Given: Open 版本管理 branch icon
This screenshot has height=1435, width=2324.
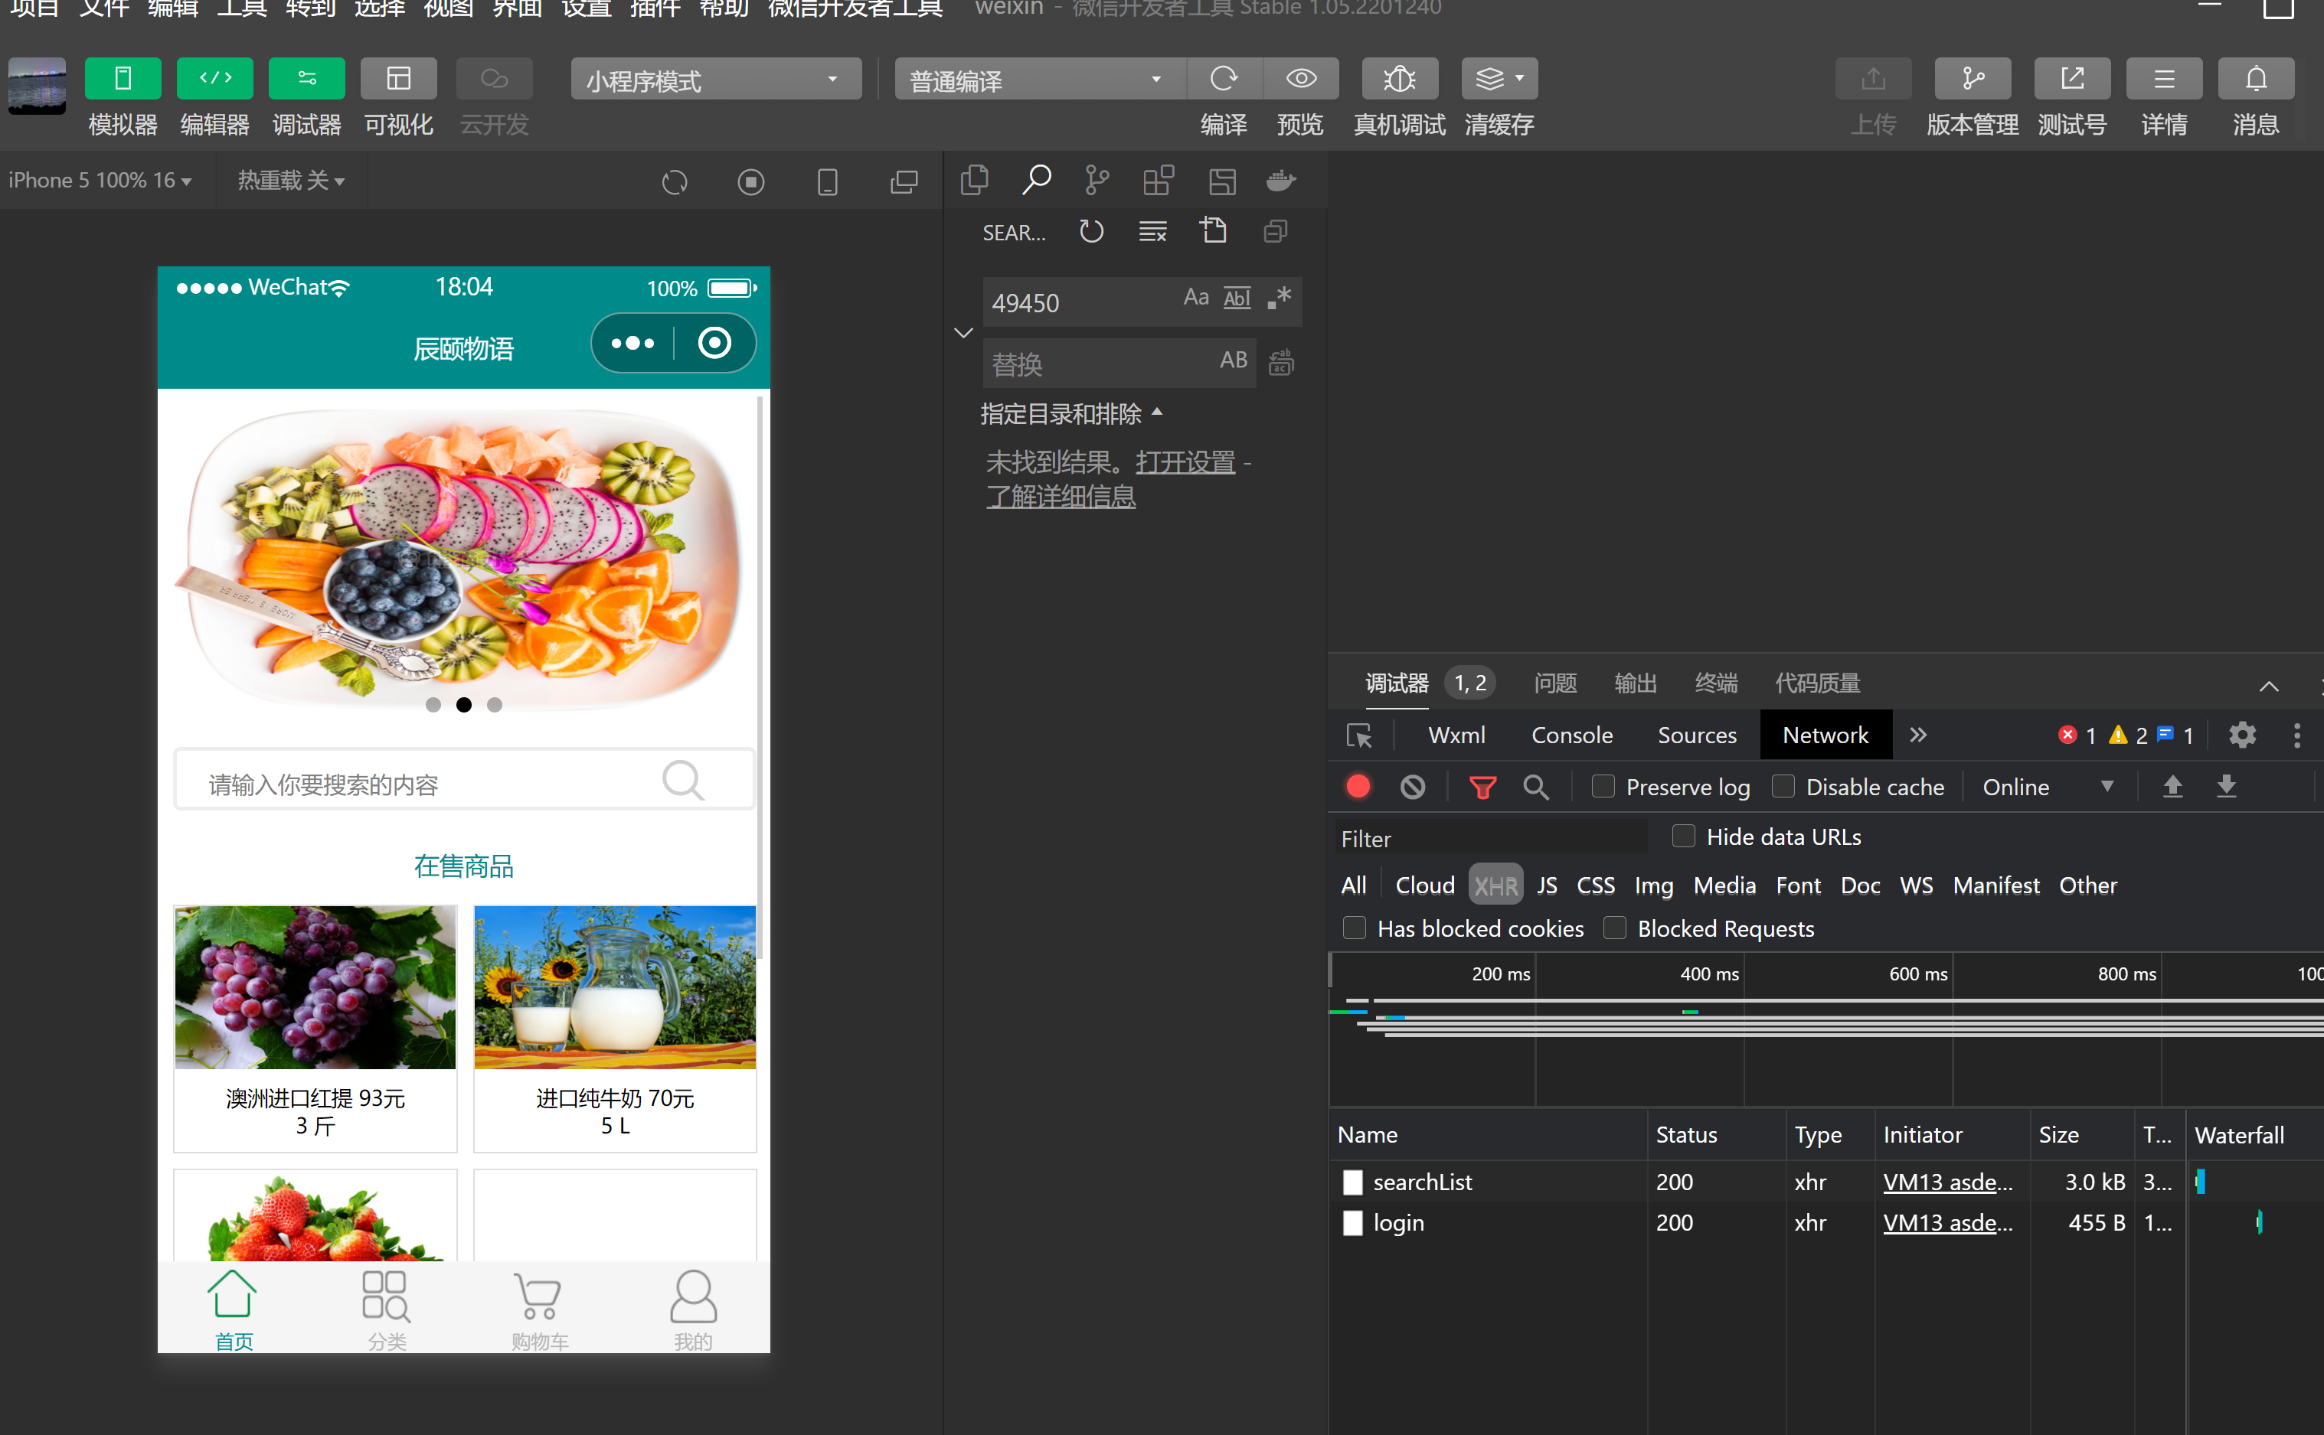Looking at the screenshot, I should [x=1973, y=79].
